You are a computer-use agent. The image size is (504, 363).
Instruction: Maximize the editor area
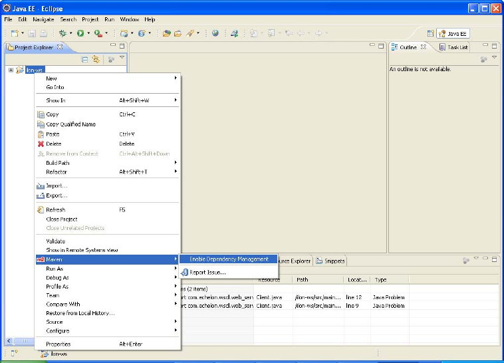pyautogui.click(x=381, y=46)
